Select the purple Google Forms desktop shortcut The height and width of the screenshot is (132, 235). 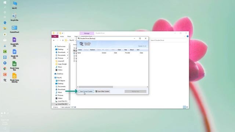click(x=14, y=42)
